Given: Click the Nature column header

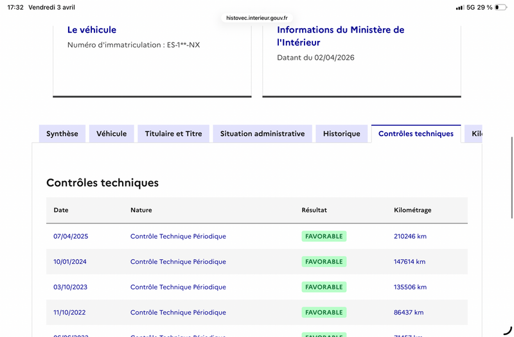Looking at the screenshot, I should (141, 210).
